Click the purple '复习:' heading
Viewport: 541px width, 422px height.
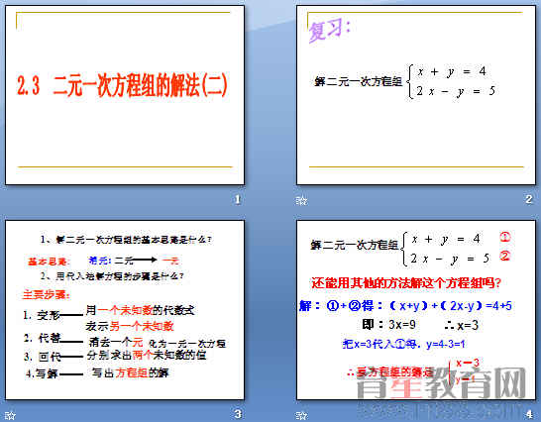[x=329, y=30]
